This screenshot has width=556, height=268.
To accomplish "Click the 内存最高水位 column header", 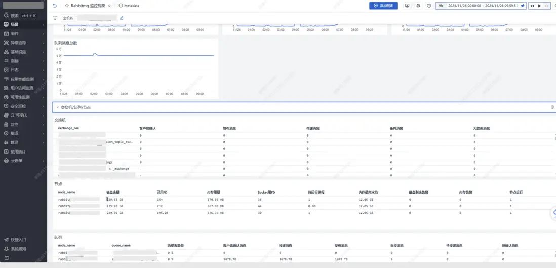I will (367, 192).
